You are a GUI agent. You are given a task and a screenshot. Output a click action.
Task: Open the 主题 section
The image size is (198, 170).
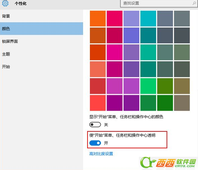tap(6, 54)
